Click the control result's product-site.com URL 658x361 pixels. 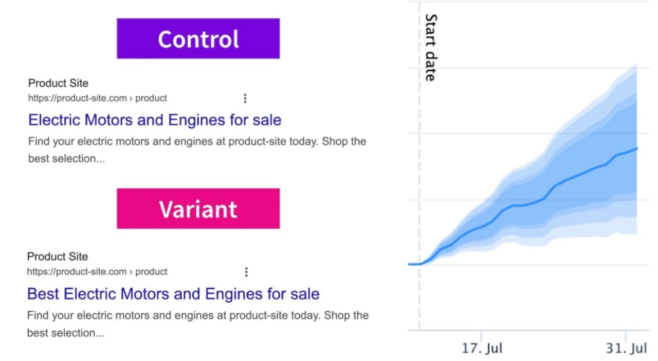coord(98,98)
